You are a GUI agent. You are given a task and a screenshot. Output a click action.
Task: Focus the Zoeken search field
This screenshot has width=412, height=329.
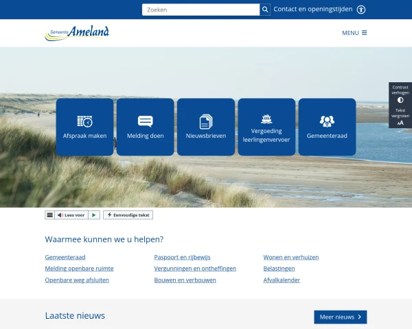pyautogui.click(x=201, y=10)
